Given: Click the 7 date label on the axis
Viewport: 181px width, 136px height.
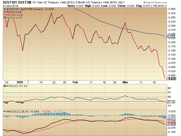Looking at the screenshot, I should 28,82.
